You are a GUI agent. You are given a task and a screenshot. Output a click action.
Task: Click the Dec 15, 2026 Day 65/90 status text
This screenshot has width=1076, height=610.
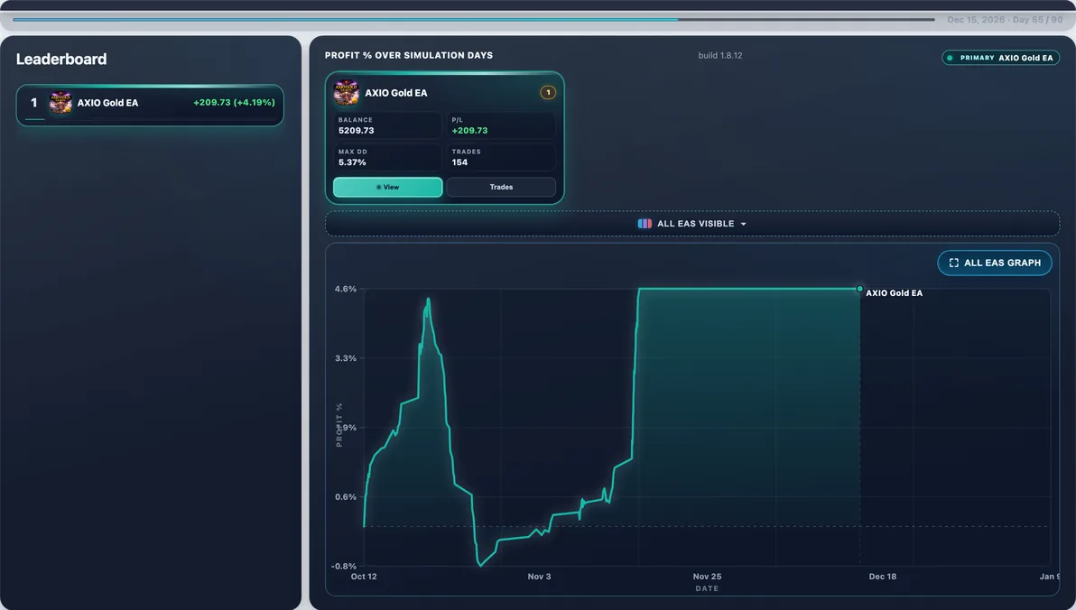point(1005,20)
